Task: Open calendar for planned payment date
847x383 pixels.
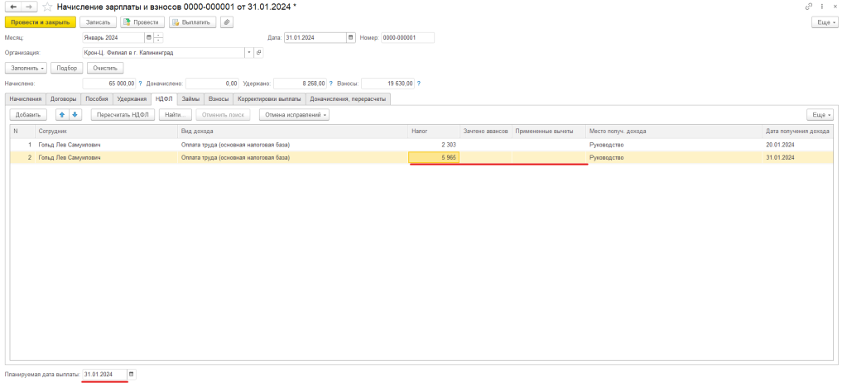Action: 131,375
